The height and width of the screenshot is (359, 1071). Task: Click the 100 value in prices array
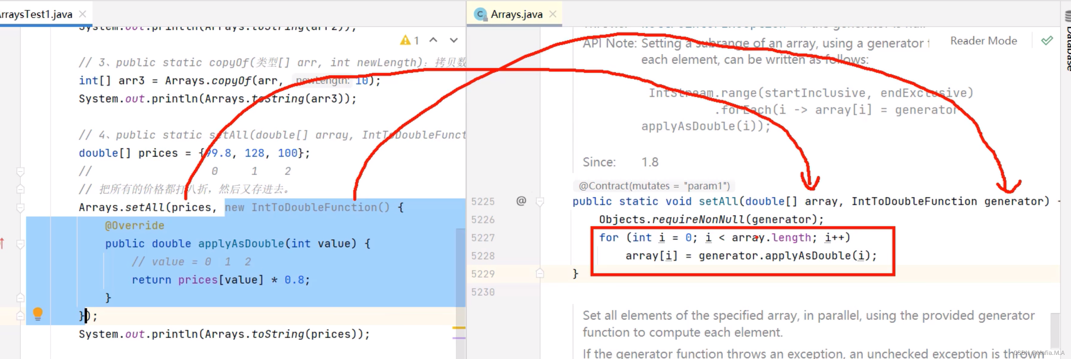click(x=288, y=153)
